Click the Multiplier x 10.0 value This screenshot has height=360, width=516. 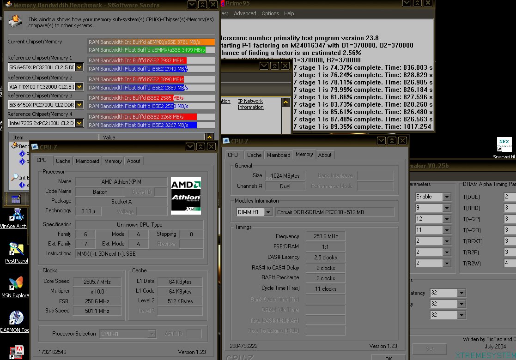point(97,291)
